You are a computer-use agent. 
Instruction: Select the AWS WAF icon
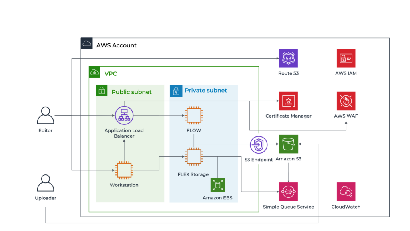point(346,101)
